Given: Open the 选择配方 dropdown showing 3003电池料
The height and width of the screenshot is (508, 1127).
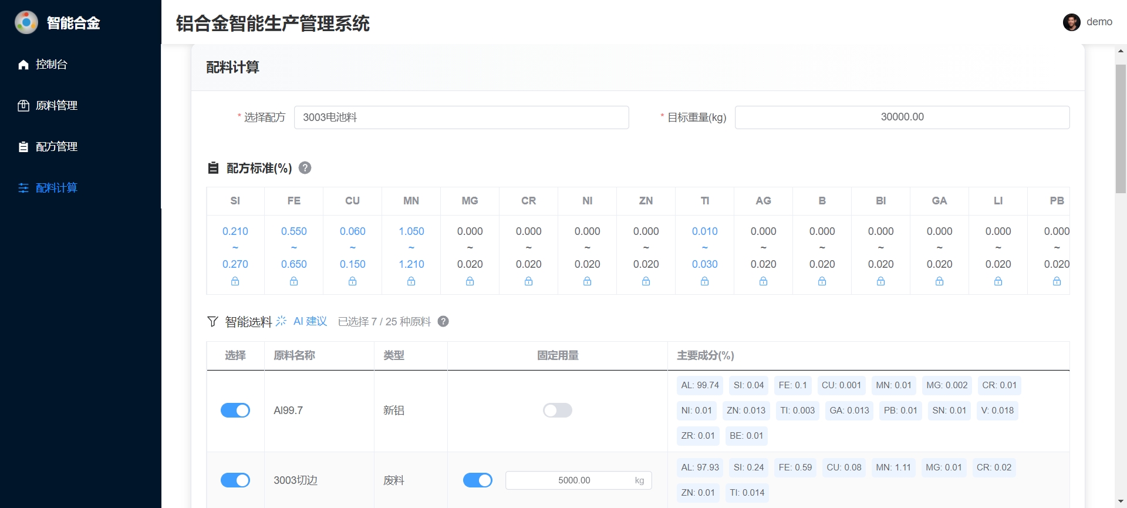Looking at the screenshot, I should 461,117.
